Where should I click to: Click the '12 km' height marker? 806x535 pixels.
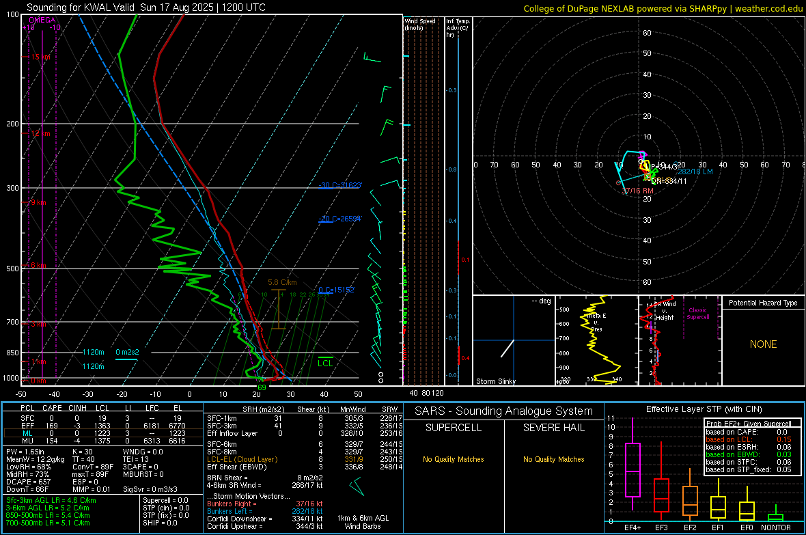(x=40, y=133)
